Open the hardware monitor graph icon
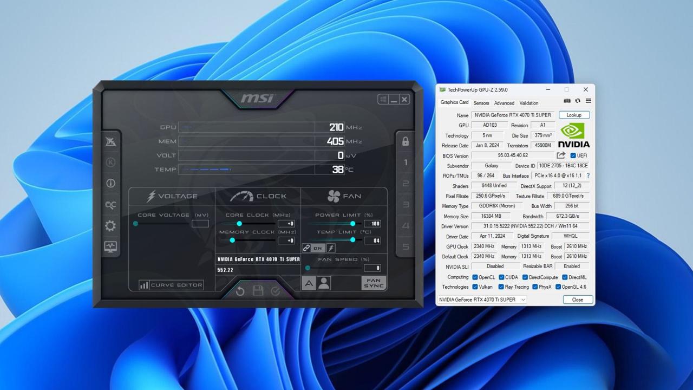The width and height of the screenshot is (693, 390). pos(110,246)
